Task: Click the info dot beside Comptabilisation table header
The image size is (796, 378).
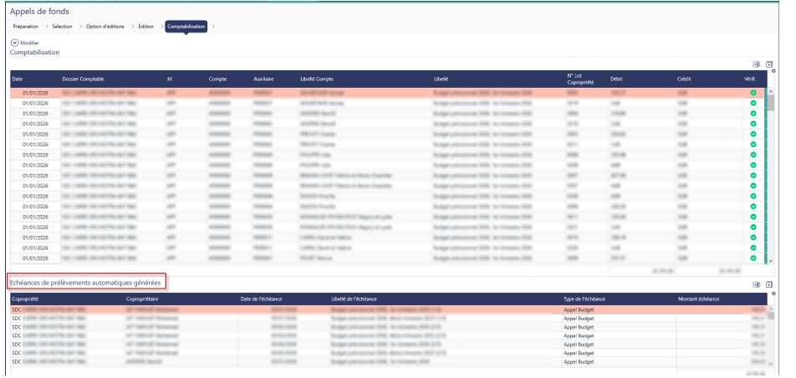Action: point(775,71)
